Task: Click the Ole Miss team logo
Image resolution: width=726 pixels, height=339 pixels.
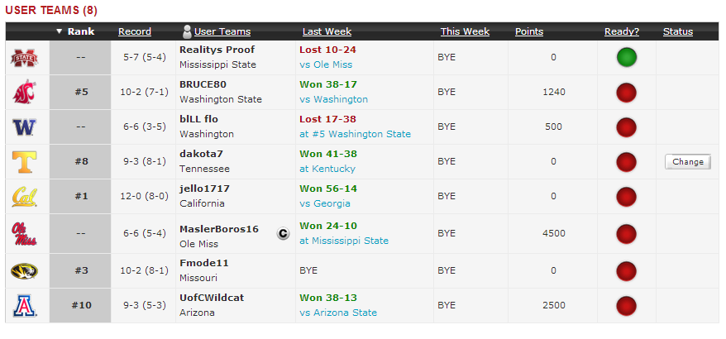Action: click(x=25, y=233)
